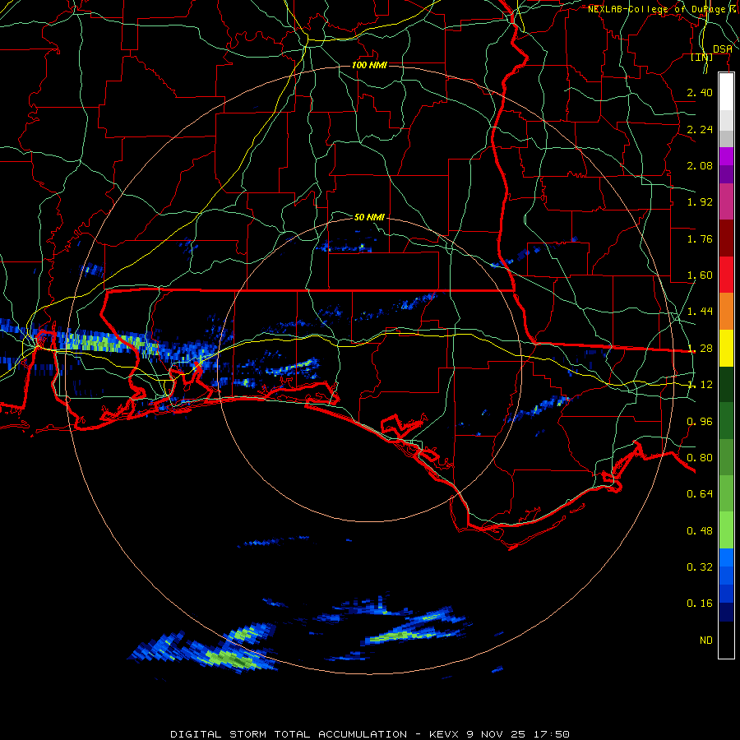The height and width of the screenshot is (740, 740).
Task: Click the 2.24 legend value
Action: click(700, 129)
